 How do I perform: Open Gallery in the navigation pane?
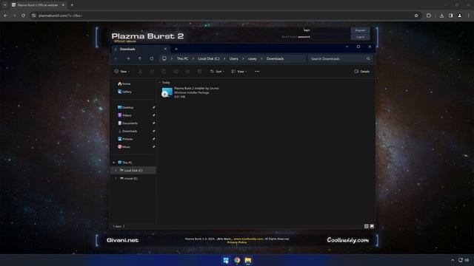point(125,92)
